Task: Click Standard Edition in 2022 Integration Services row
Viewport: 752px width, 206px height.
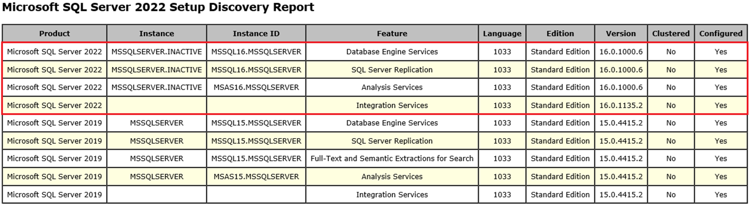Action: (x=560, y=105)
